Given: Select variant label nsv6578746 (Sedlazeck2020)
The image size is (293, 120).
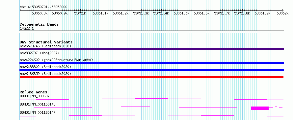Looking at the screenshot, I should point(45,46).
